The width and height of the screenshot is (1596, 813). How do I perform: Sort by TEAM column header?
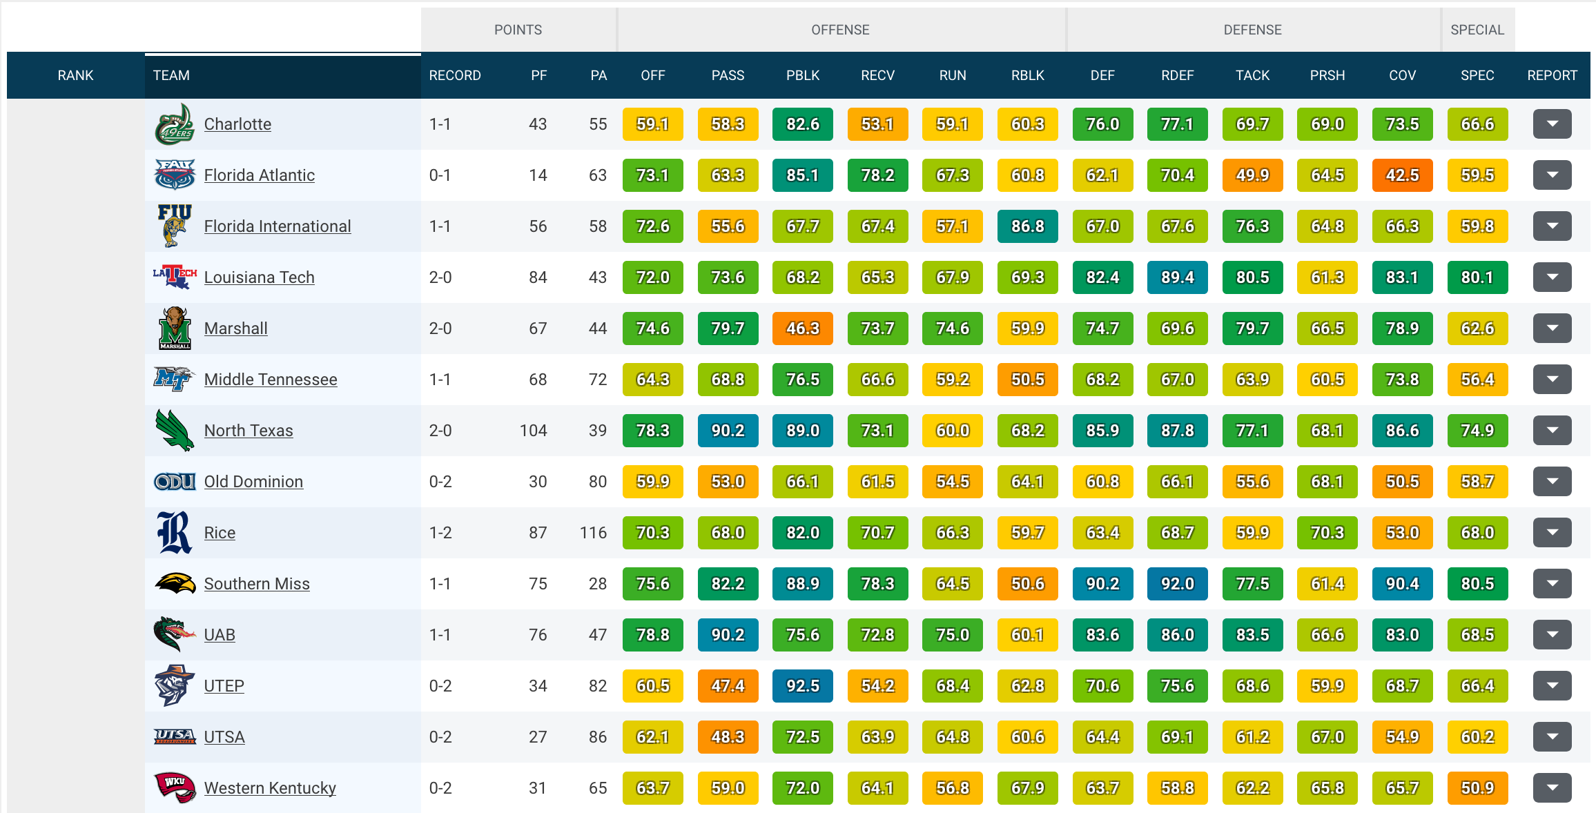[283, 75]
